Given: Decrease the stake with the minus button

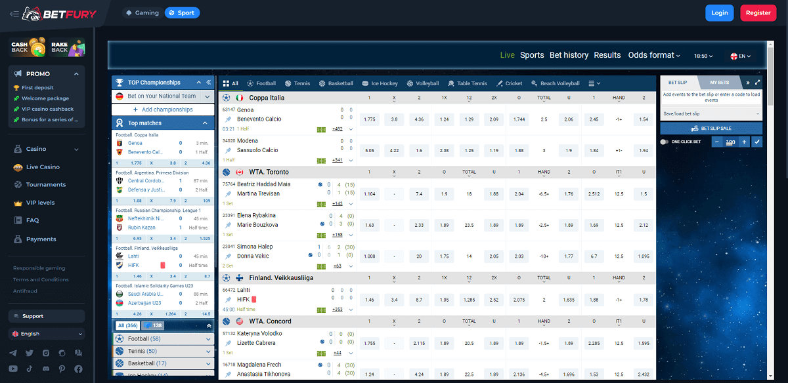Looking at the screenshot, I should point(716,142).
